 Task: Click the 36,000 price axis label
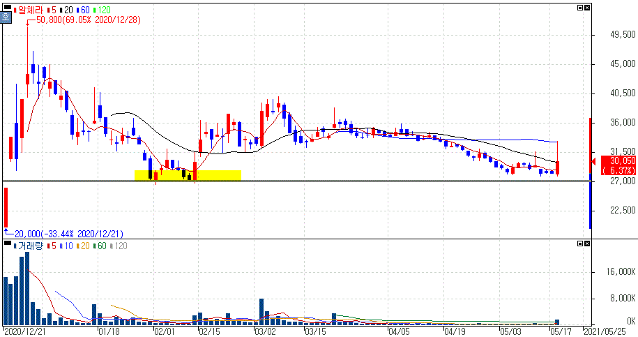[623, 123]
